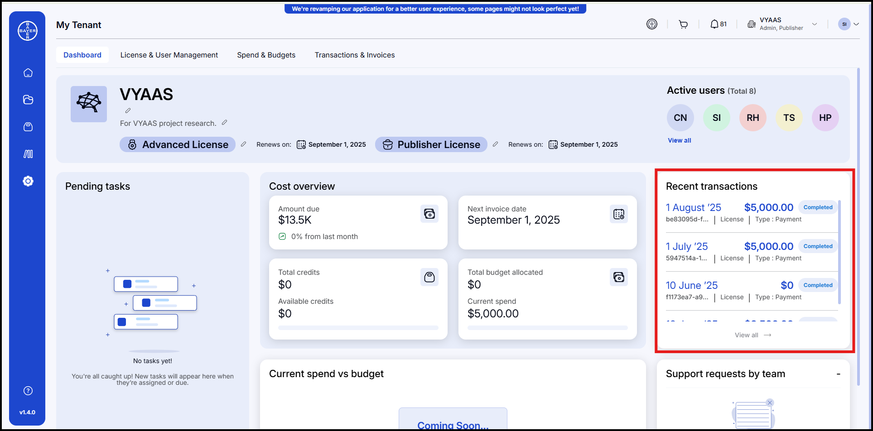The width and height of the screenshot is (873, 431).
Task: Click View all under Recent transactions
Action: [753, 335]
